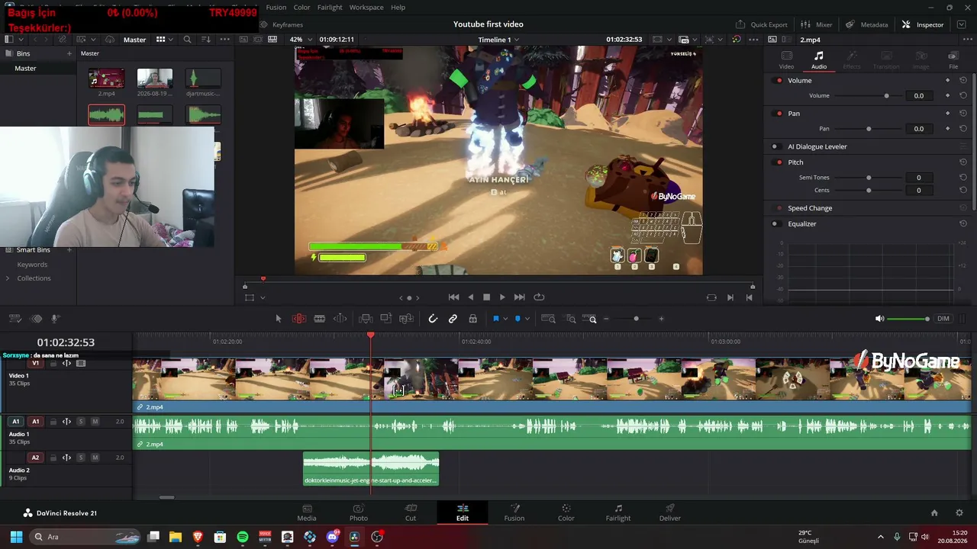Adjust the green monitor volume slider
Image resolution: width=977 pixels, height=549 pixels.
click(x=908, y=319)
